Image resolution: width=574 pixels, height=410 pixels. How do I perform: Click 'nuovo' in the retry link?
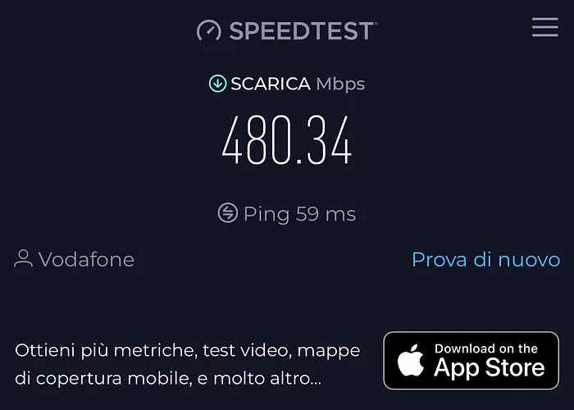click(x=529, y=260)
